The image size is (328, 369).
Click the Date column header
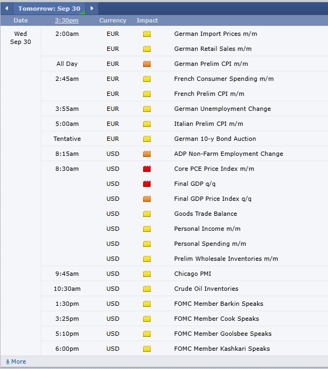point(21,20)
